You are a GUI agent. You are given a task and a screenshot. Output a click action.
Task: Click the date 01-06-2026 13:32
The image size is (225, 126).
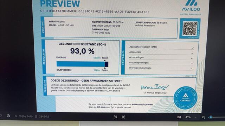tap(101, 33)
